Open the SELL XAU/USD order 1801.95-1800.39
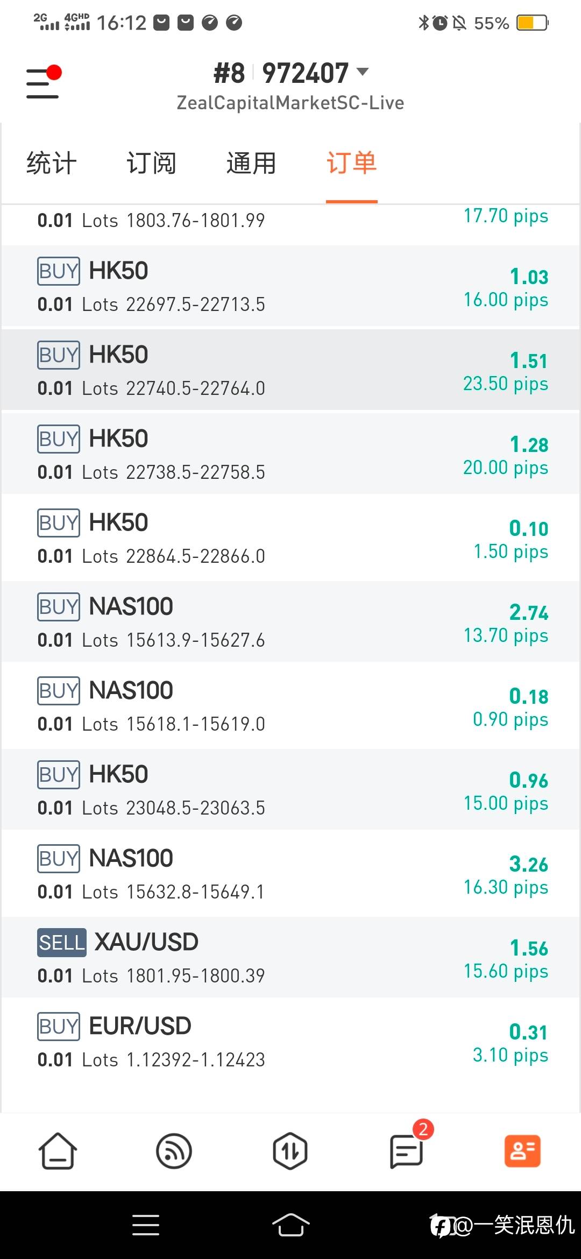Viewport: 581px width, 1259px height. coord(290,958)
